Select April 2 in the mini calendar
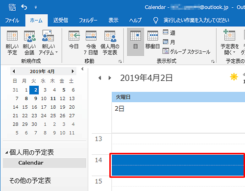The width and height of the screenshot is (245, 191). (34, 90)
